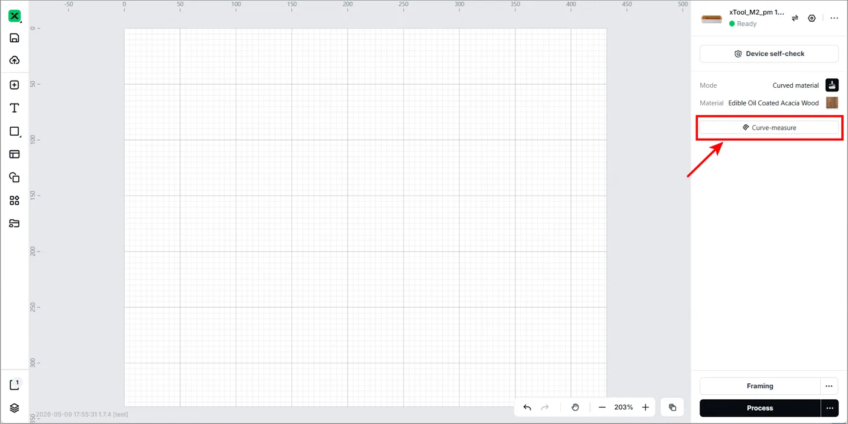Screen dimensions: 848x424
Task: Click the xTool M2 device thumbnail
Action: (712, 19)
